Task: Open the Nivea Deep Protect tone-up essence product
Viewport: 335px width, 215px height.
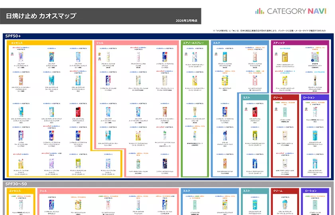Action: click(51, 135)
